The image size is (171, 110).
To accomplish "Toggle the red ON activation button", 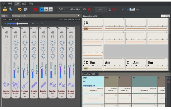I will (36, 9).
